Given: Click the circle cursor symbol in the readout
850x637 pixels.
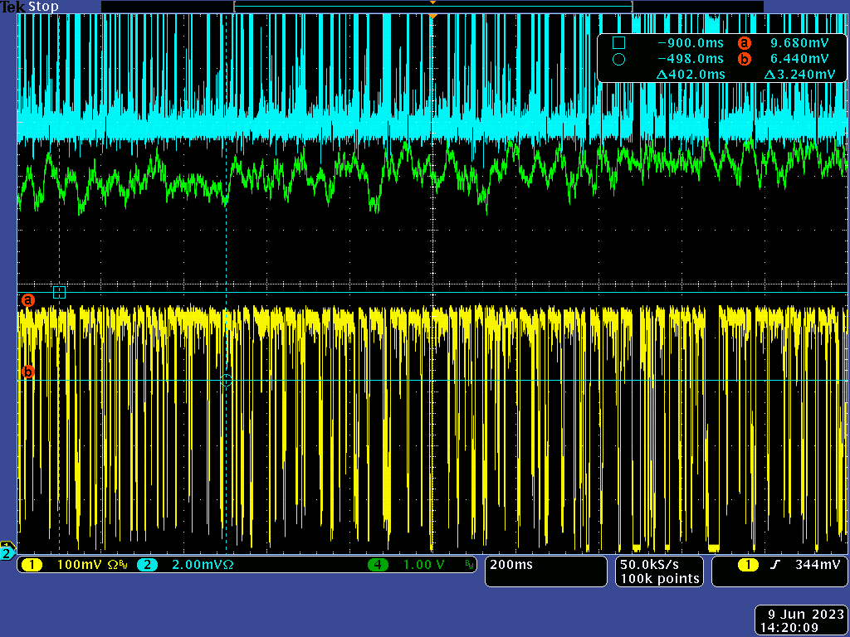Looking at the screenshot, I should point(618,59).
